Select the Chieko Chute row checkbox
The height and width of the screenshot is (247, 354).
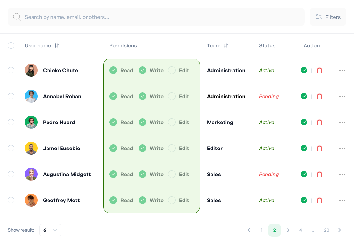(x=11, y=70)
